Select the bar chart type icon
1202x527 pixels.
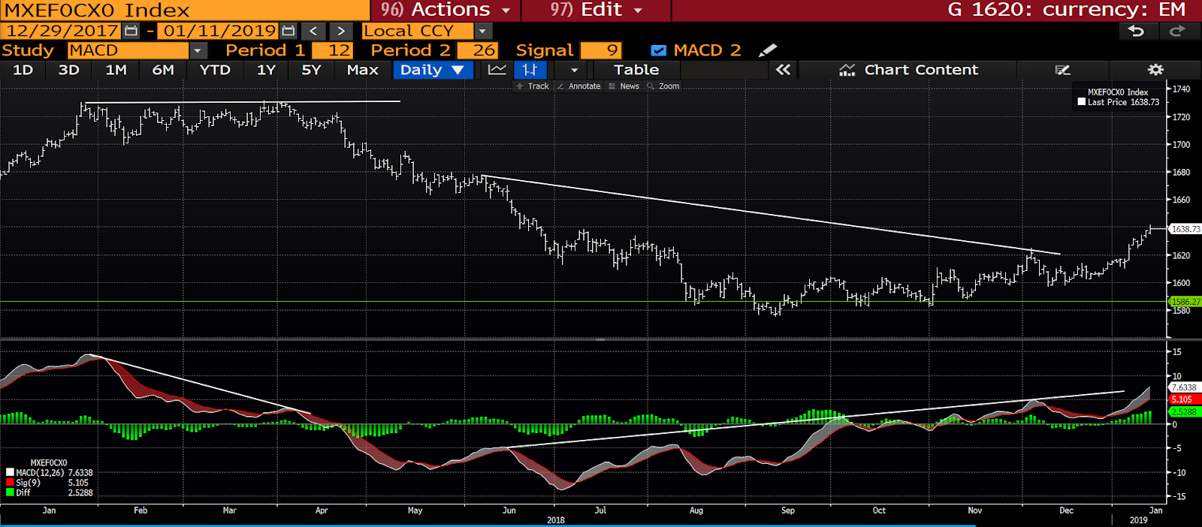coord(530,70)
